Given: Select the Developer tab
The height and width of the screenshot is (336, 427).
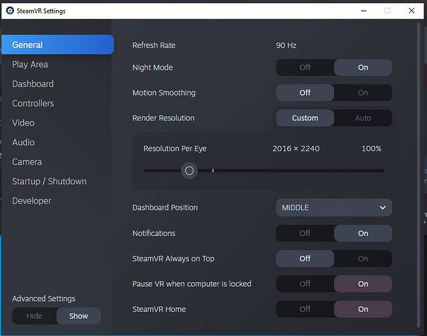Looking at the screenshot, I should tap(32, 201).
